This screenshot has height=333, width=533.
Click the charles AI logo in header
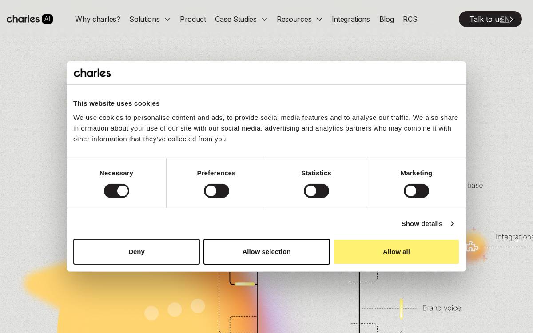click(30, 19)
